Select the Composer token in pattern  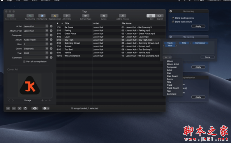(200, 43)
